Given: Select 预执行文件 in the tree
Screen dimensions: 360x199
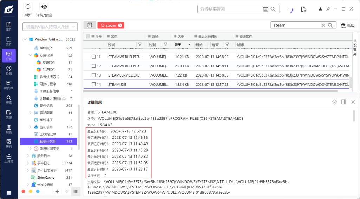Looking at the screenshot, I should [47, 141].
